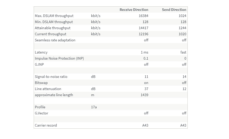Click the Send Direction column header
Viewport: 229px width, 139px height.
[174, 10]
